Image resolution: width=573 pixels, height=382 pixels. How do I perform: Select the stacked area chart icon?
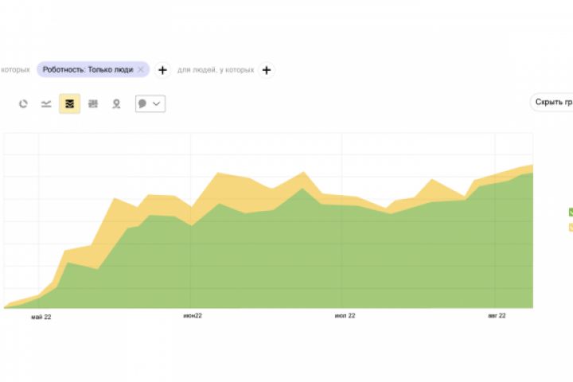tap(70, 103)
